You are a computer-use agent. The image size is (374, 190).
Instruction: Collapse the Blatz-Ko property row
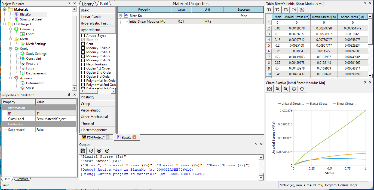pyautogui.click(x=120, y=16)
